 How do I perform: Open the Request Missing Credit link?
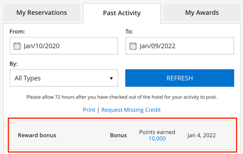[131, 110]
